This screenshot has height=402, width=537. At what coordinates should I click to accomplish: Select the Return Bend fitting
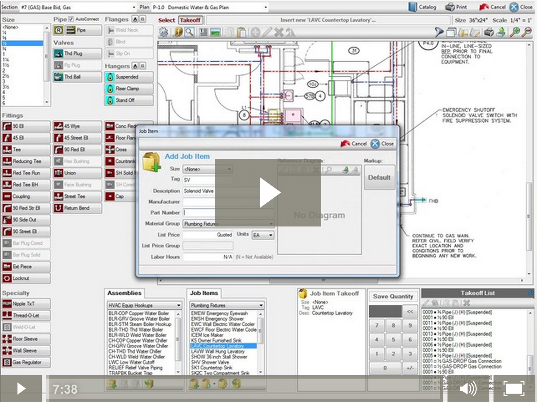[x=77, y=208]
